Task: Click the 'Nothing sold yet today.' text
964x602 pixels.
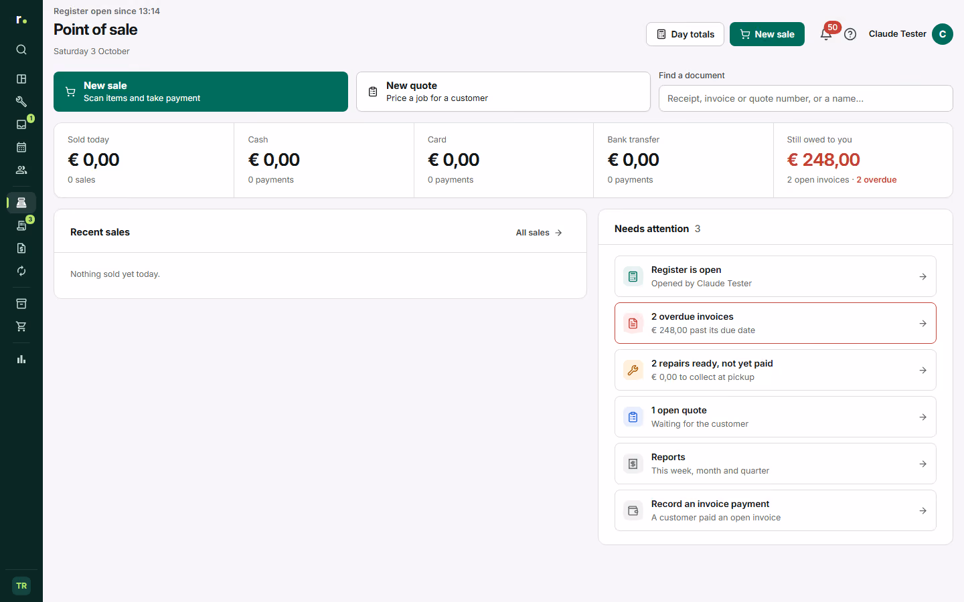Action: tap(115, 274)
